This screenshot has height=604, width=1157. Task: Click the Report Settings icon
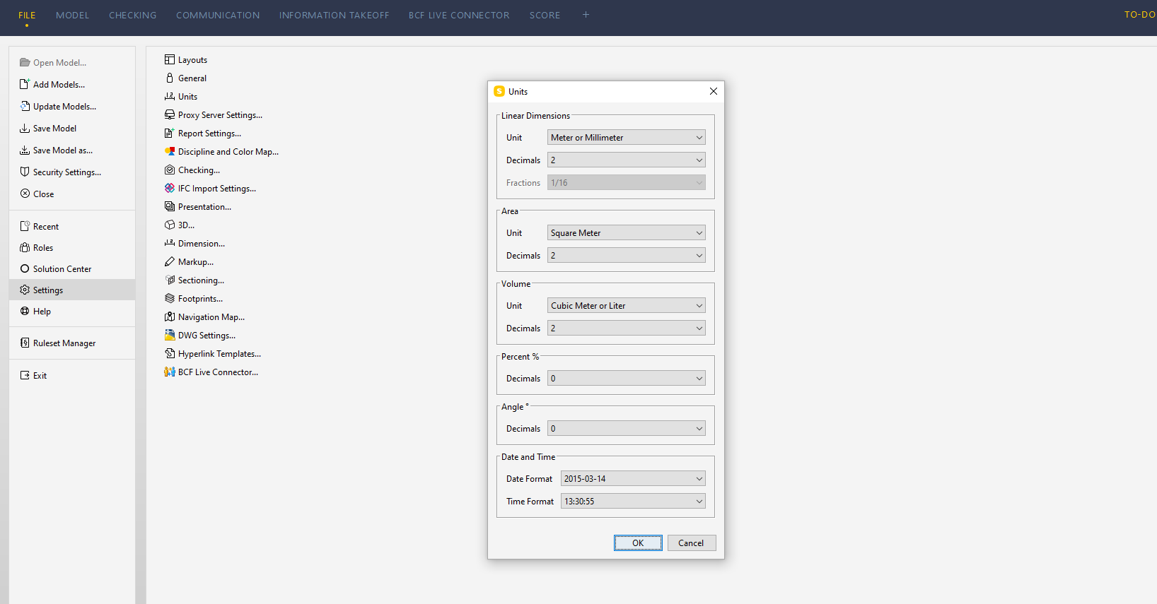(170, 133)
